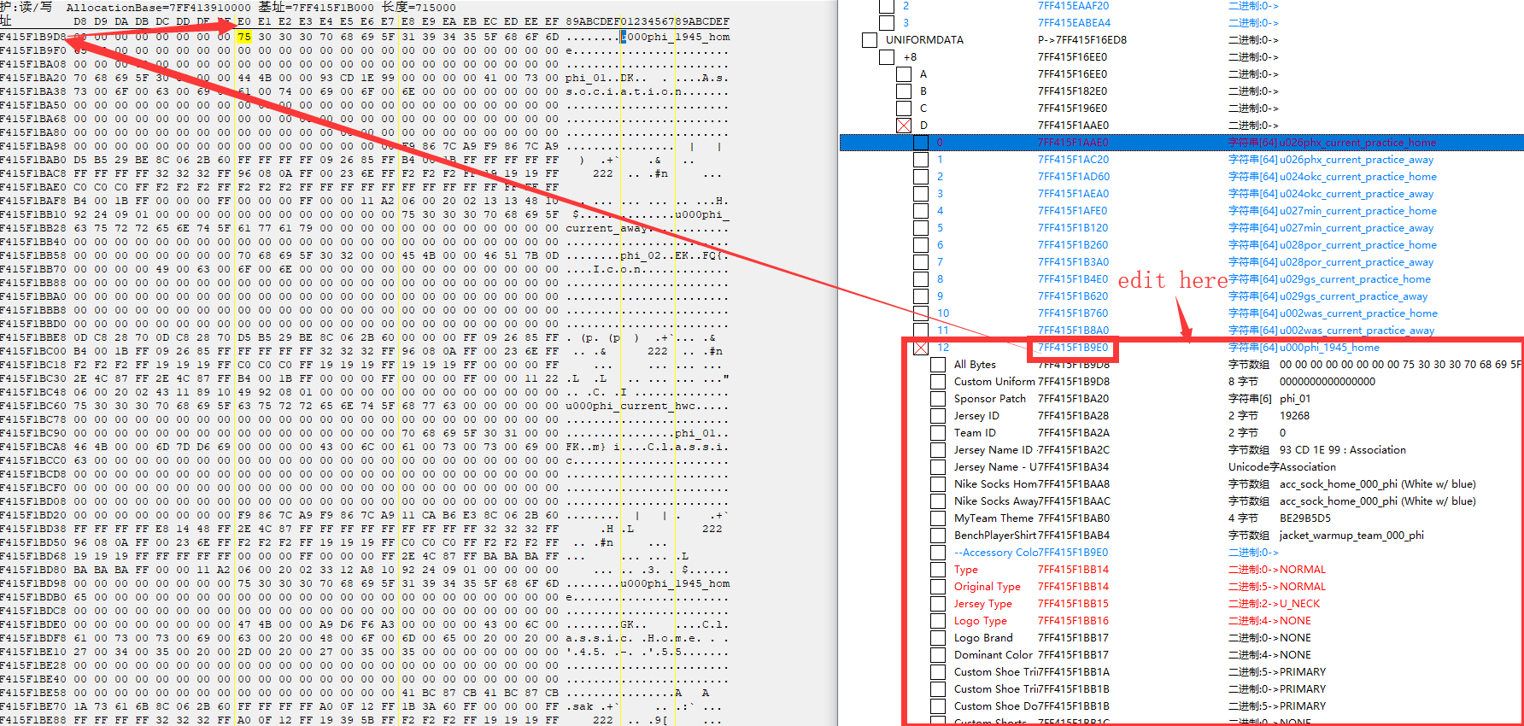Tick the Custom Shoe Do checkbox
Screen dimensions: 1524x726
click(938, 706)
